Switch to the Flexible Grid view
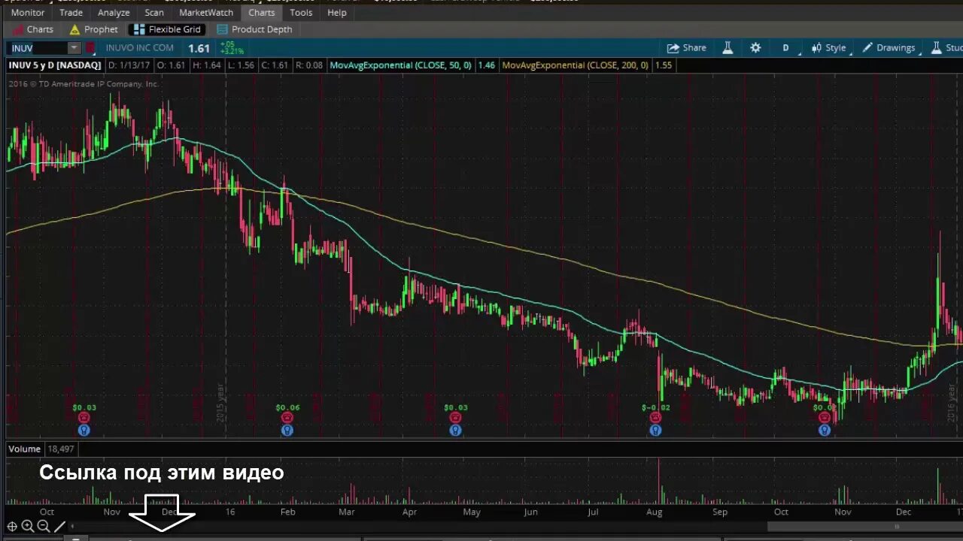Screen dimensions: 963x541 coord(167,29)
